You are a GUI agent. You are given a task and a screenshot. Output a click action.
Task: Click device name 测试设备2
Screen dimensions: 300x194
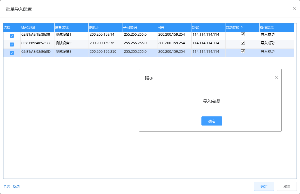point(63,43)
